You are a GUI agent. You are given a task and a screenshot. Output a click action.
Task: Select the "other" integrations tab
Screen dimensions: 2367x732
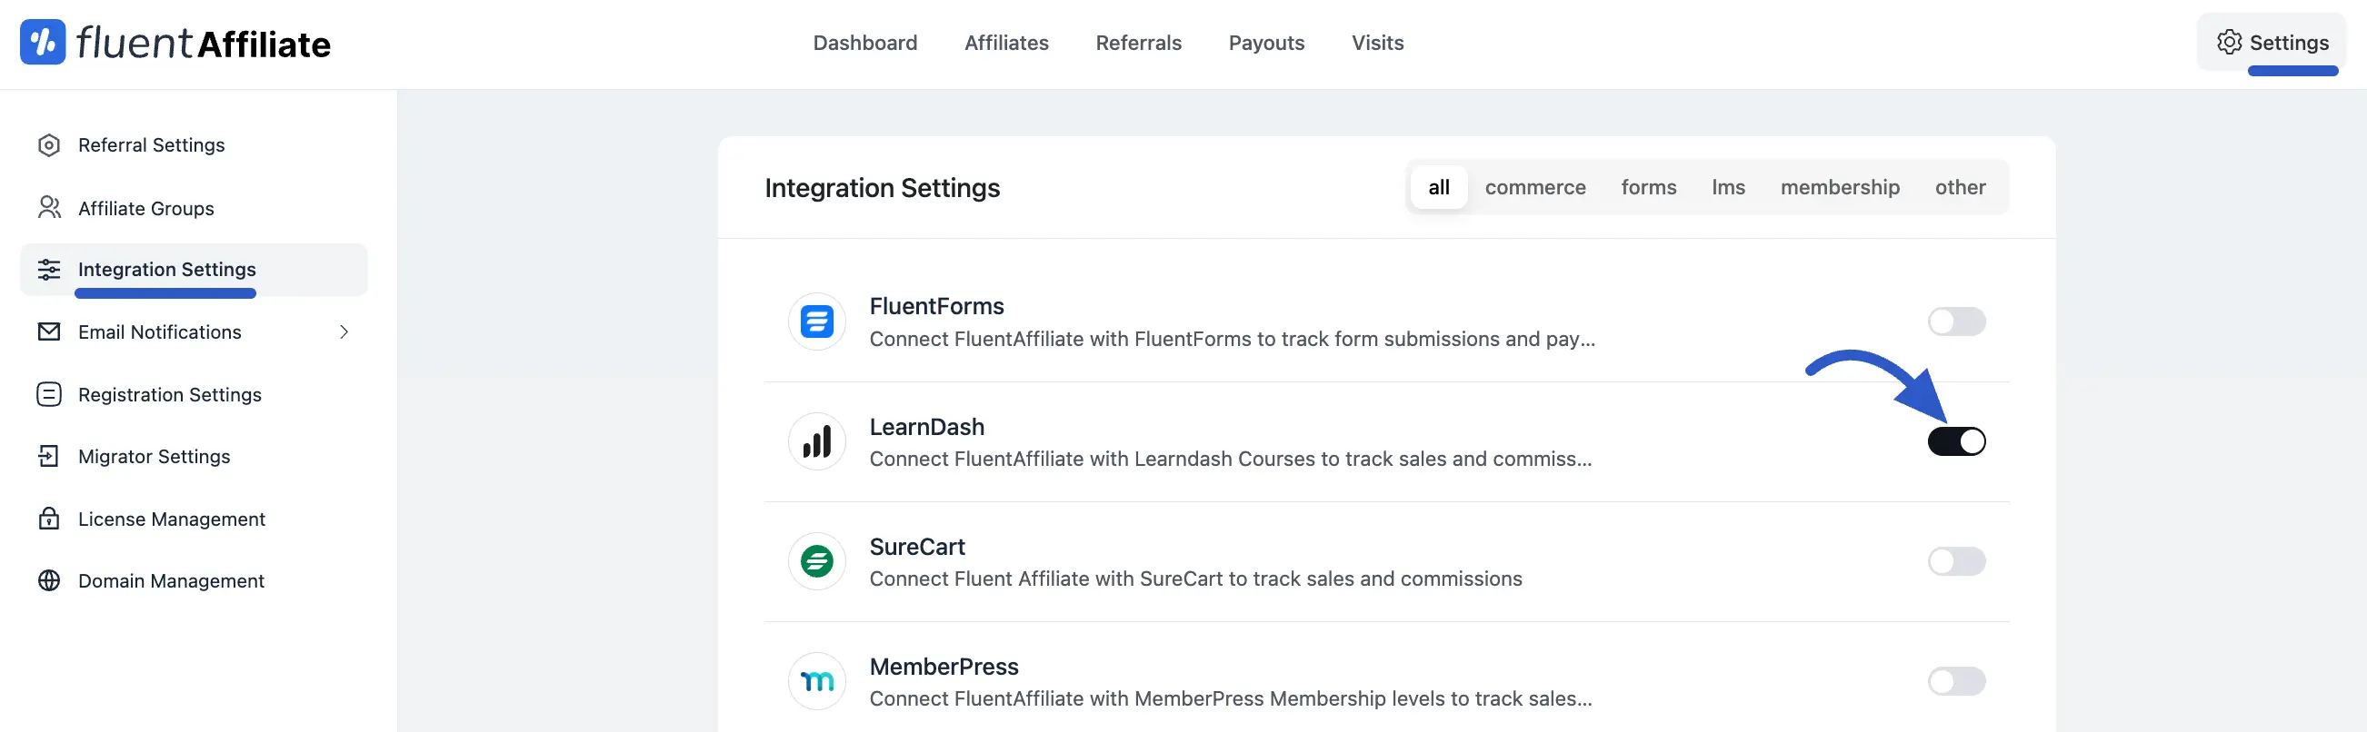(1960, 187)
